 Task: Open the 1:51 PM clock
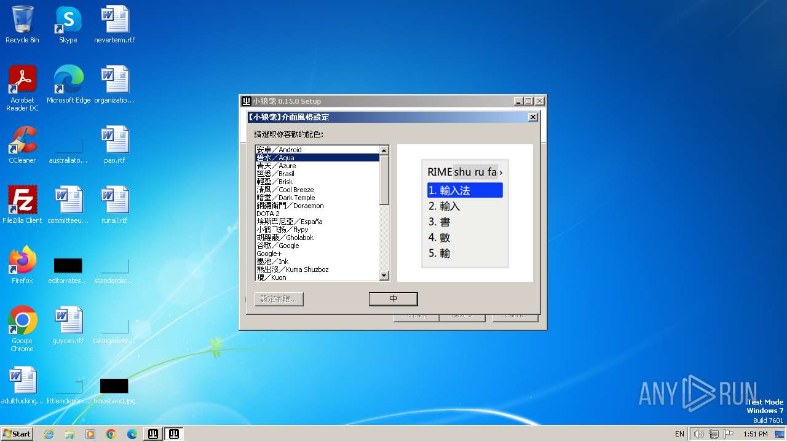(x=755, y=434)
